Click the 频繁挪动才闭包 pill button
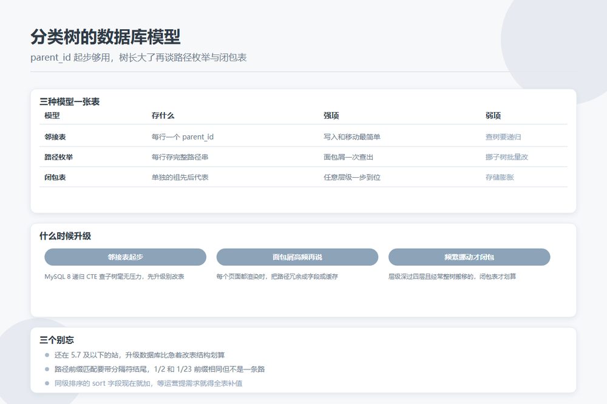The width and height of the screenshot is (607, 404). point(469,257)
